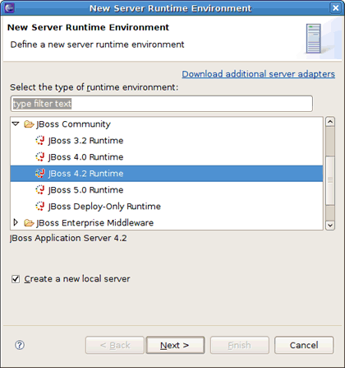Select JBoss Community label
The height and width of the screenshot is (368, 345).
73,124
